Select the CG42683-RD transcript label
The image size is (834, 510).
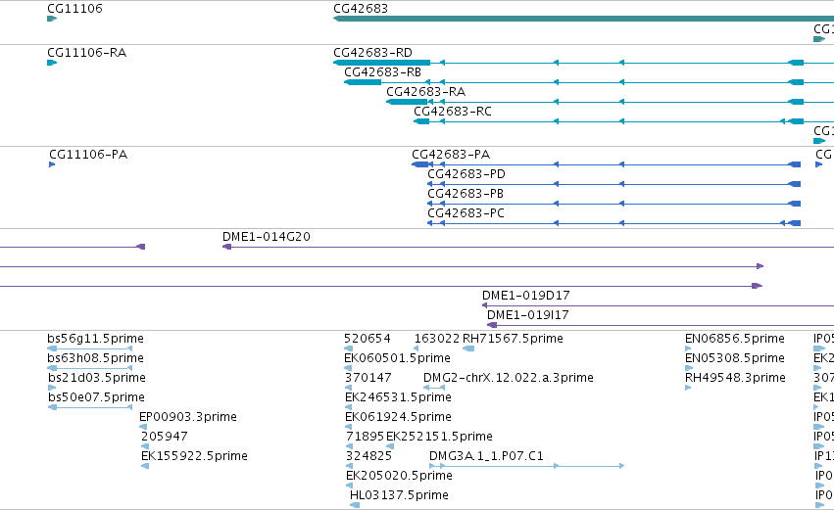click(372, 53)
